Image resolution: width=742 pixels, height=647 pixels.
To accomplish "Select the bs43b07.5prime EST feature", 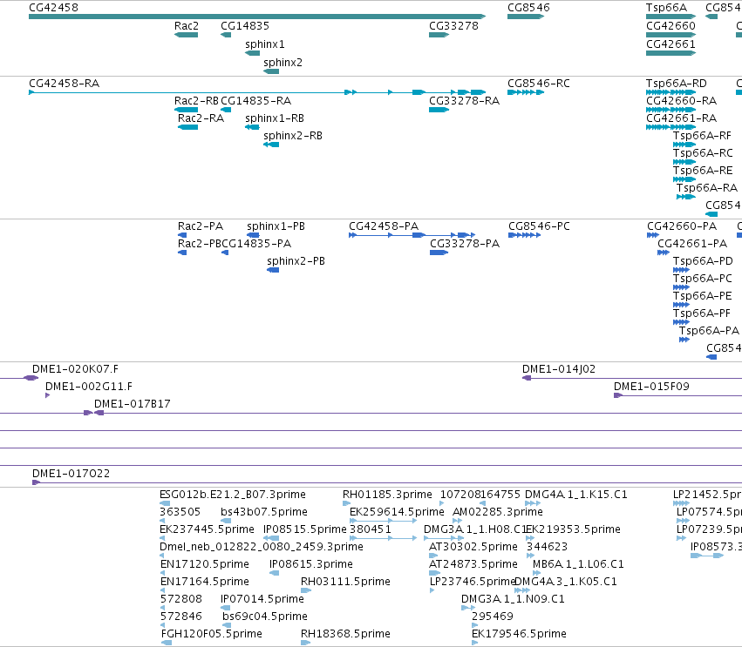I will coord(226,521).
